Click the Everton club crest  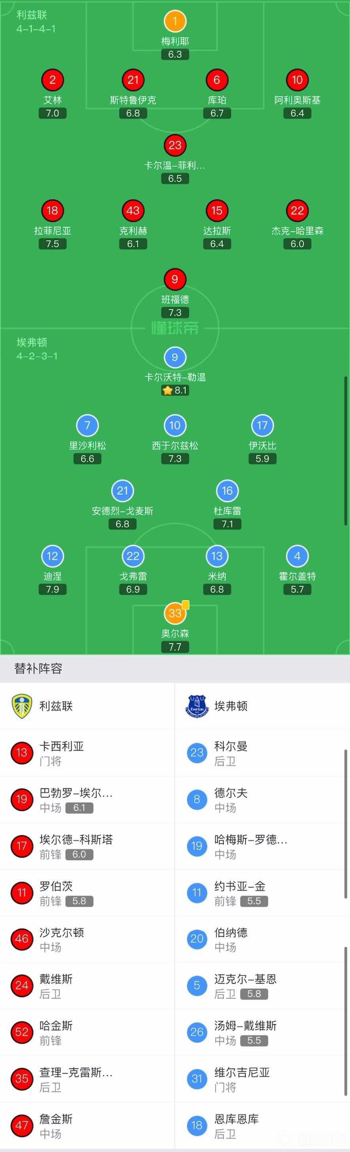click(197, 706)
